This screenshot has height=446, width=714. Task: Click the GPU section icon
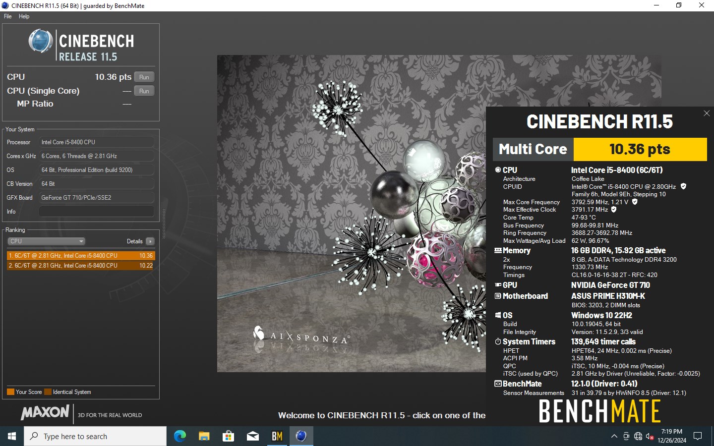[x=498, y=285]
